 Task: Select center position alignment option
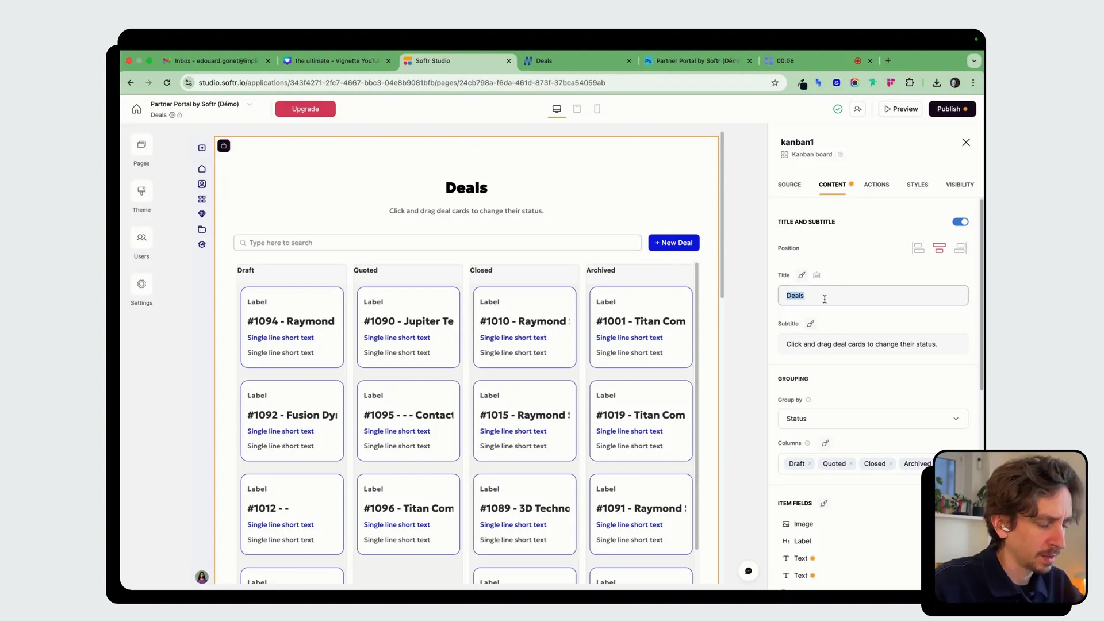939,248
